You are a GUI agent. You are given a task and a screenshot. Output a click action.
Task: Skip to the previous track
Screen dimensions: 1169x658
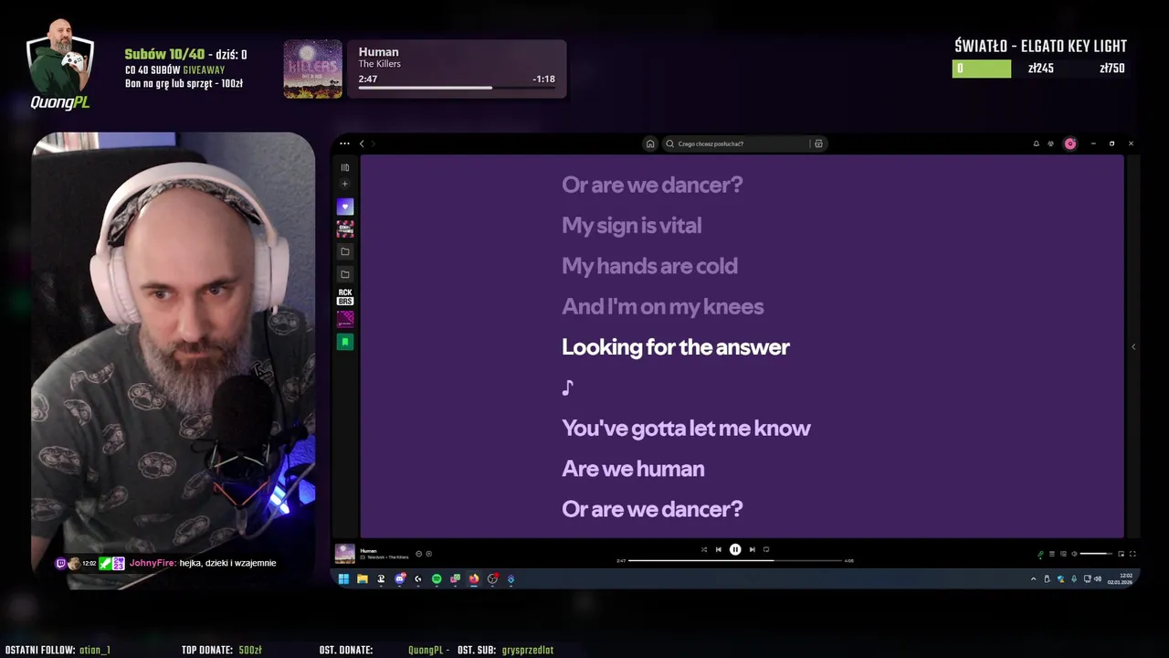[x=719, y=549]
